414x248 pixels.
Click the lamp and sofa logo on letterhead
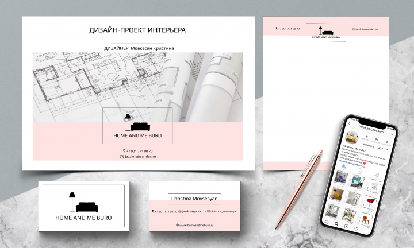tap(326, 30)
